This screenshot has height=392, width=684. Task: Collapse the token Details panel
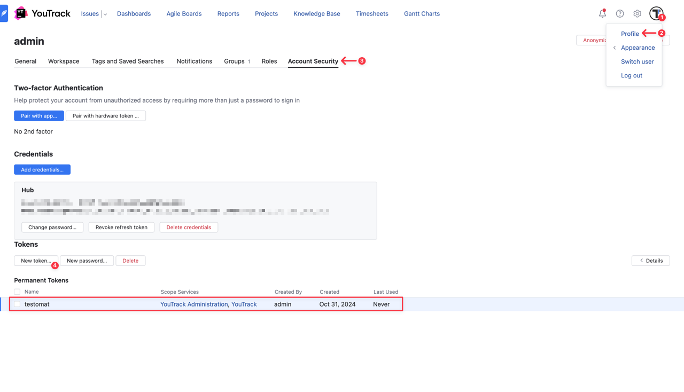pyautogui.click(x=650, y=260)
